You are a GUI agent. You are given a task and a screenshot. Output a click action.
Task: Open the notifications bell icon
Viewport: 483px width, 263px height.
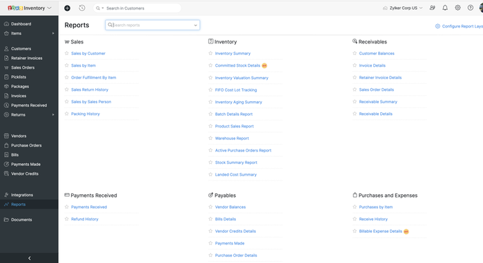tap(445, 8)
